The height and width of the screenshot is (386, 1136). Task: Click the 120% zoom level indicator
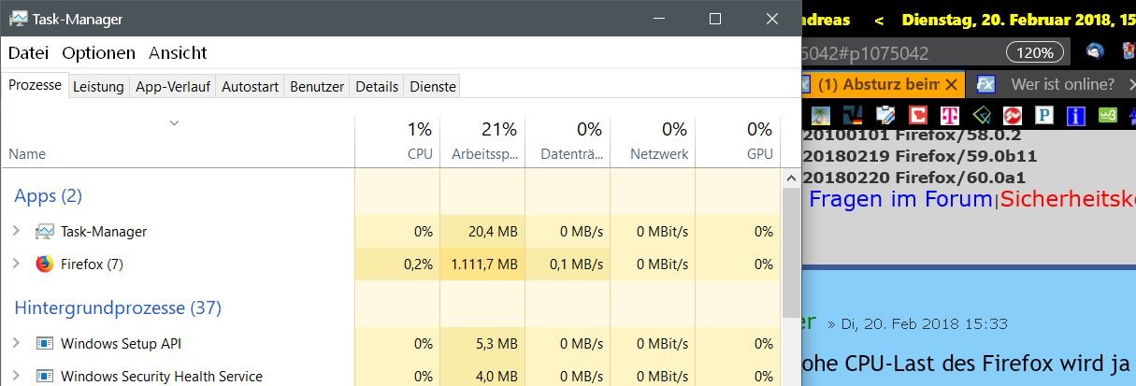[1035, 53]
